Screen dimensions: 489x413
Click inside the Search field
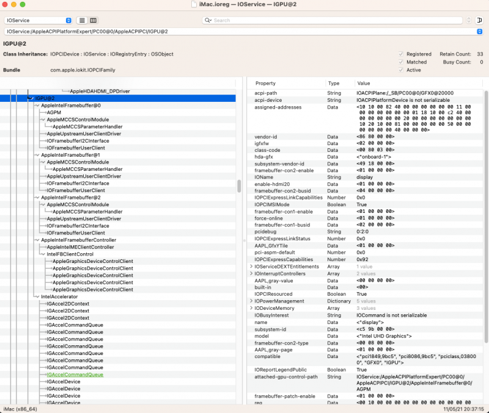click(306, 20)
